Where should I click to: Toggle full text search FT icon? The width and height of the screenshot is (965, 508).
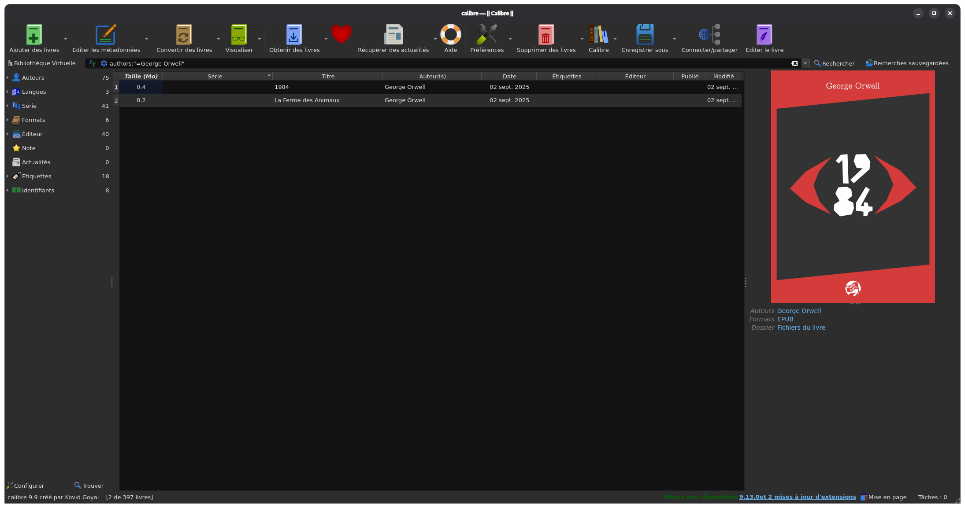point(93,63)
